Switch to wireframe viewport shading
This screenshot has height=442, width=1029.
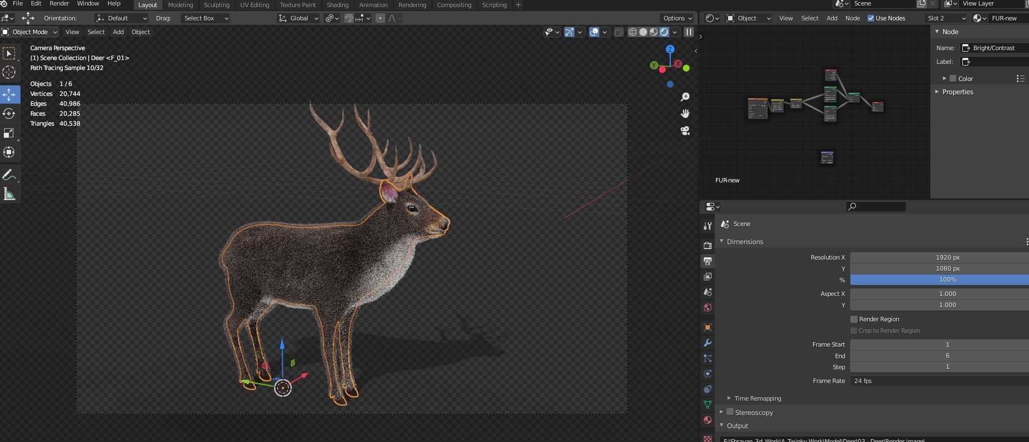[633, 32]
